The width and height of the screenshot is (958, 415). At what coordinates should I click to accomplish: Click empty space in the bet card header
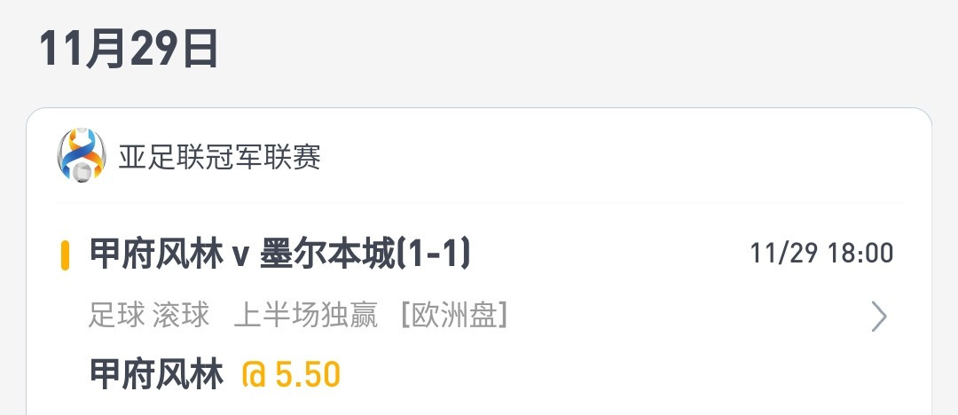tap(611, 156)
